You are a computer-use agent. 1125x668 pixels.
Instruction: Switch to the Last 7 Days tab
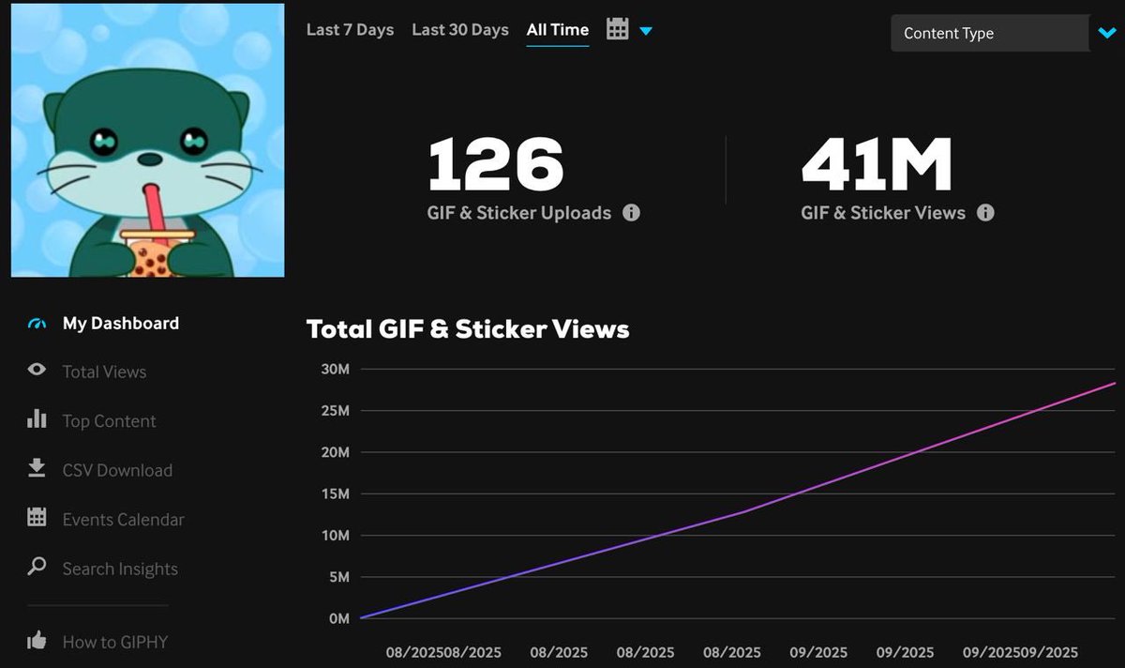coord(350,29)
